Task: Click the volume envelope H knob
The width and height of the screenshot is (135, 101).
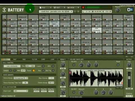Action: click(89, 65)
